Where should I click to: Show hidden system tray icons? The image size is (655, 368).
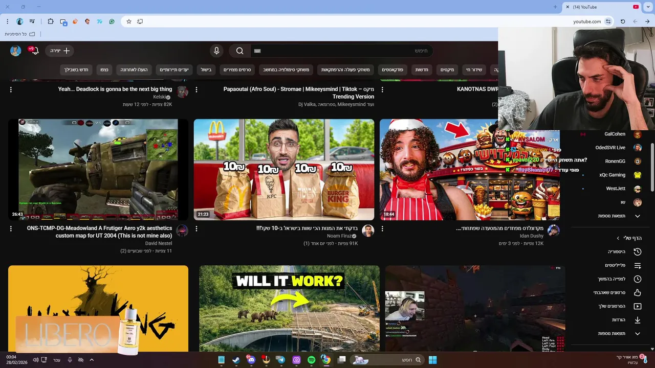point(92,360)
